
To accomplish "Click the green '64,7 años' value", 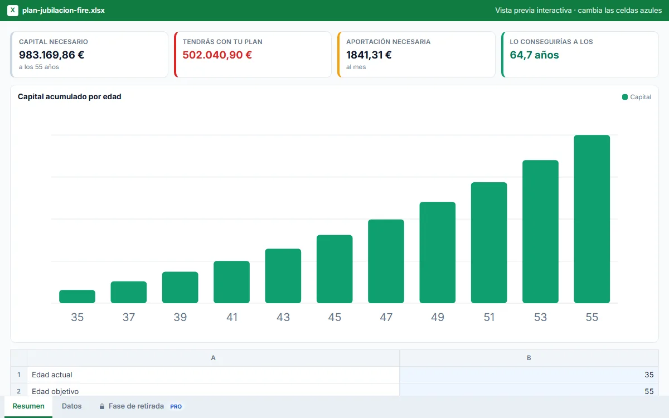I will pyautogui.click(x=535, y=55).
